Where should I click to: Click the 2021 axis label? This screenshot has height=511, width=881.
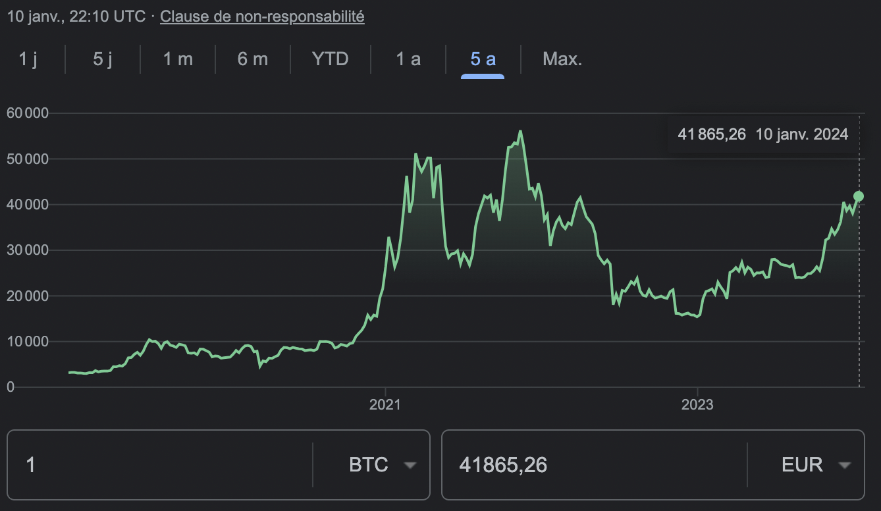click(385, 405)
